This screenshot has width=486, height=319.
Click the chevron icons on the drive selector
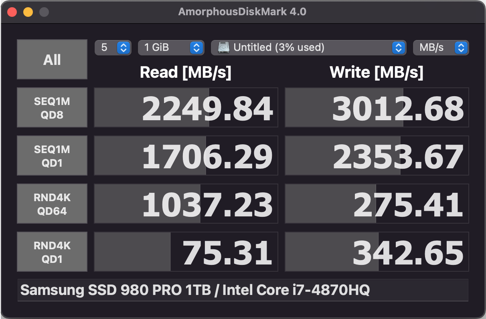point(398,47)
